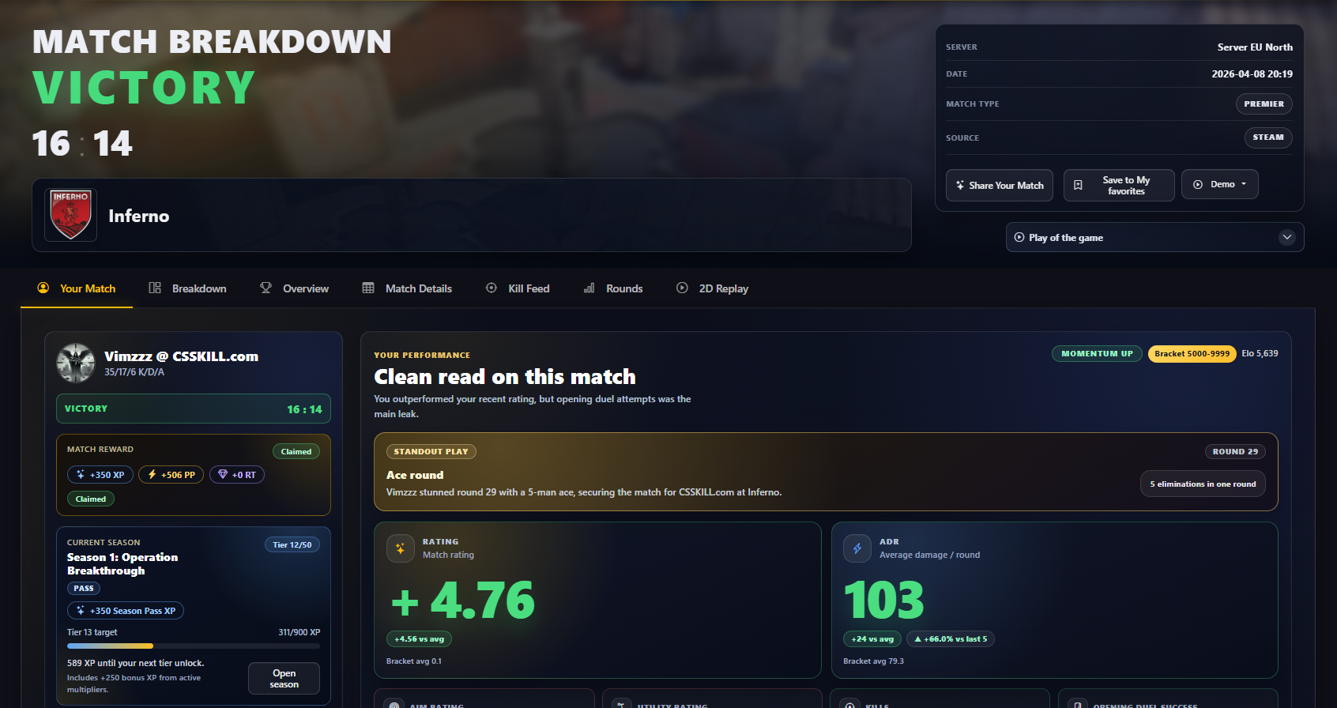
Task: Click the diamond icon in +0 RT chip
Action: pos(223,474)
